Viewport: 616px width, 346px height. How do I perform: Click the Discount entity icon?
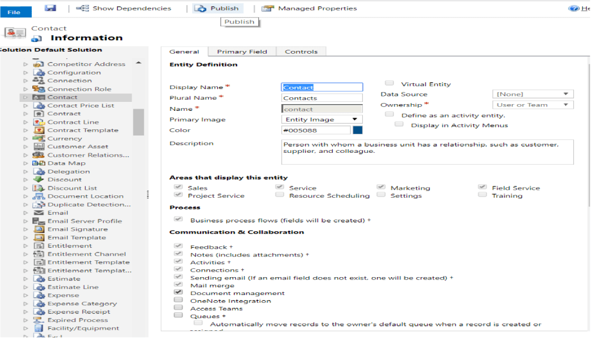39,180
